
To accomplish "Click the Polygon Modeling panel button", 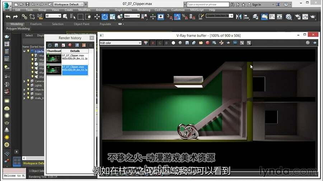I will 18,29.
